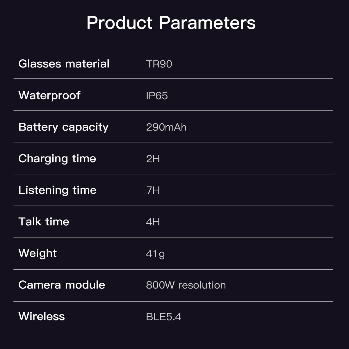Select the 7H listening value
The height and width of the screenshot is (349, 349).
(153, 190)
